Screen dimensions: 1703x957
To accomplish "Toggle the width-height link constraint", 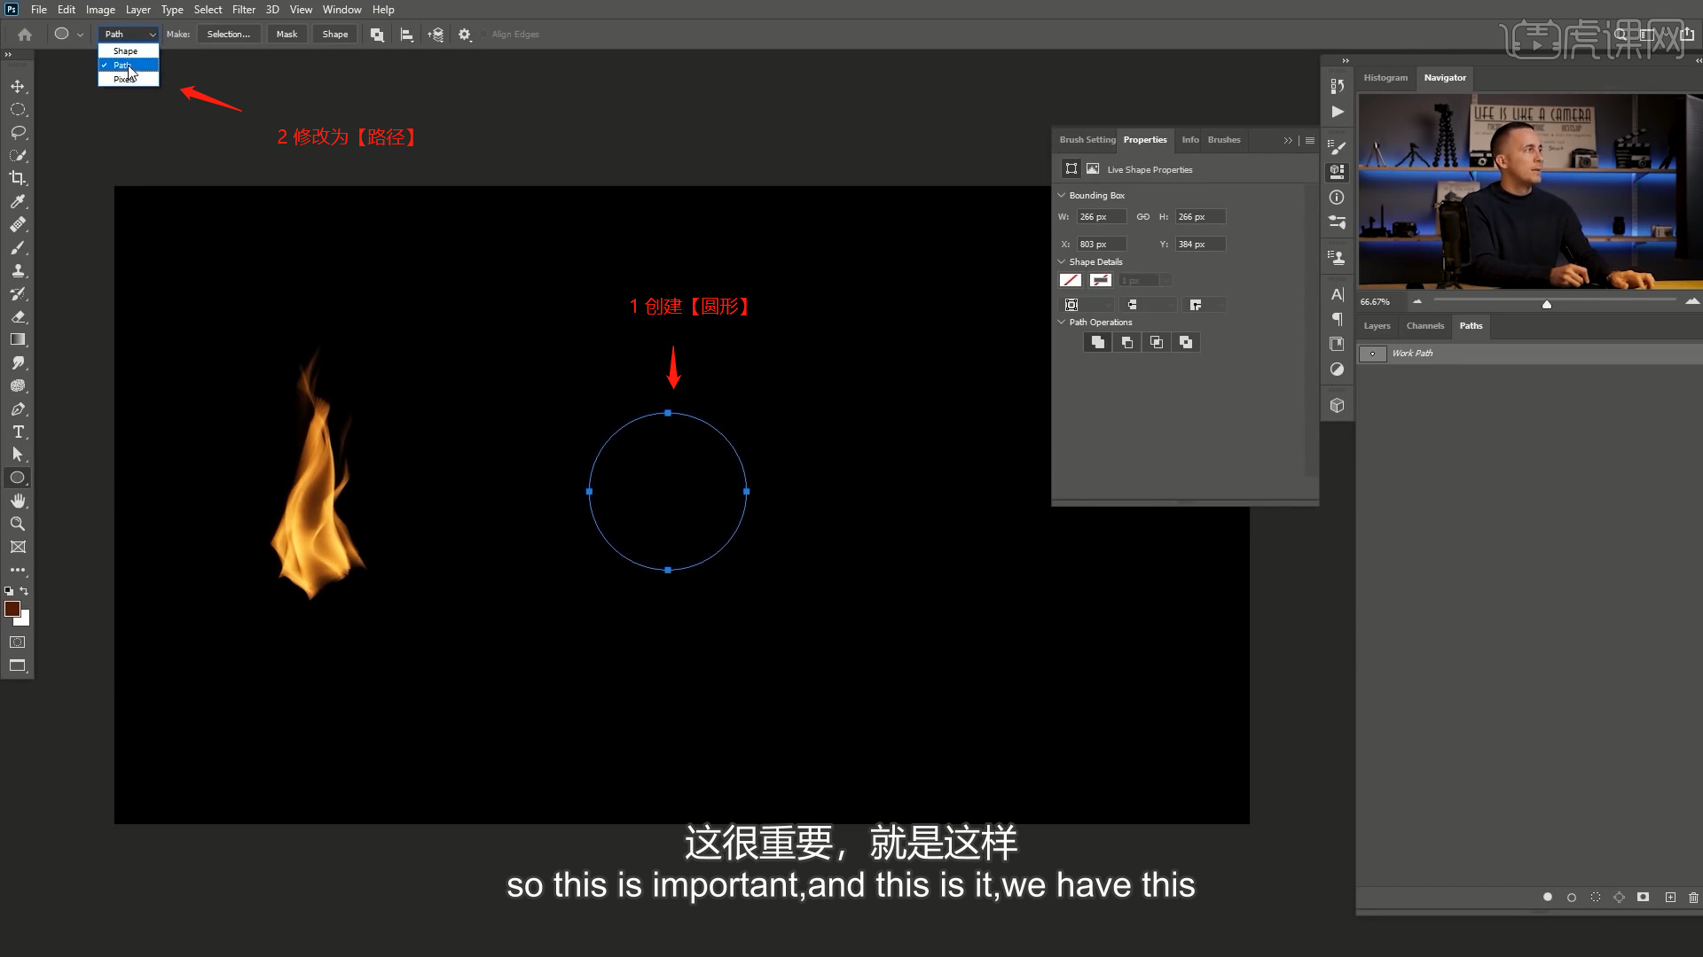I will 1142,217.
